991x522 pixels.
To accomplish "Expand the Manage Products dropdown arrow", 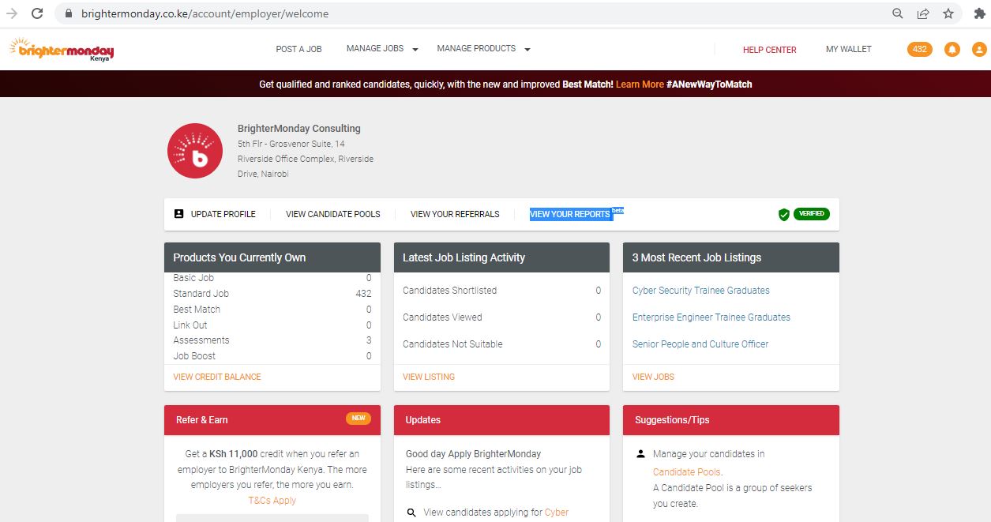I will 527,50.
